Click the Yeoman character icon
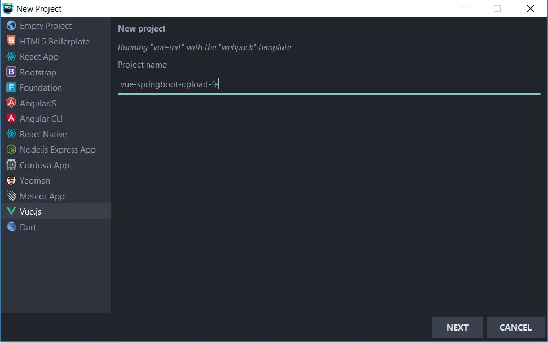 (x=11, y=180)
